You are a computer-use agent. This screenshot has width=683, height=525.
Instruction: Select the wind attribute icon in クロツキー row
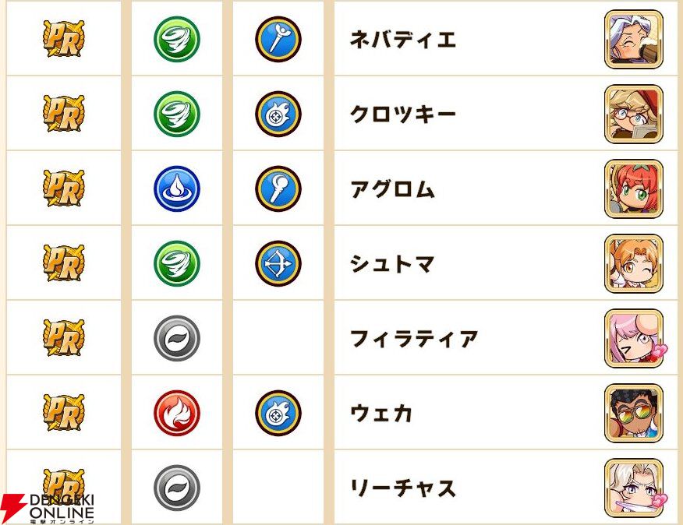pos(177,114)
